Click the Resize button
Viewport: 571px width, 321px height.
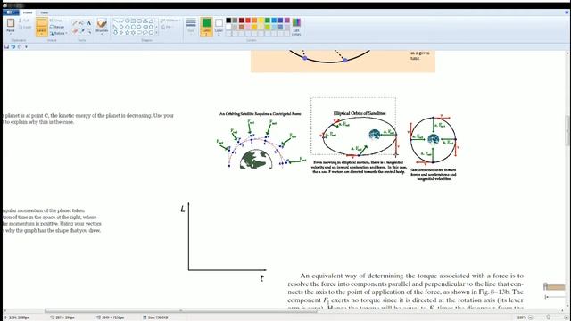(57, 27)
